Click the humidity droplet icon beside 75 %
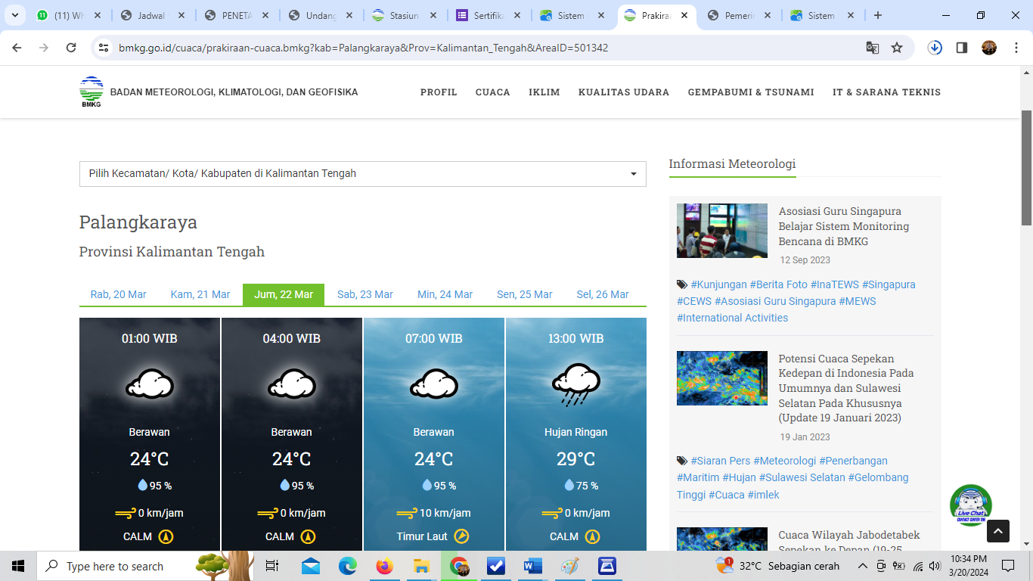The height and width of the screenshot is (581, 1033). point(569,485)
